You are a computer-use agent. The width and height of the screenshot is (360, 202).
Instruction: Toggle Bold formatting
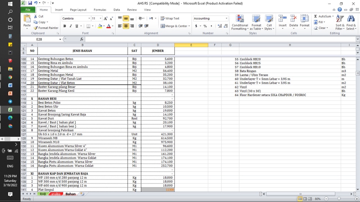(65, 26)
